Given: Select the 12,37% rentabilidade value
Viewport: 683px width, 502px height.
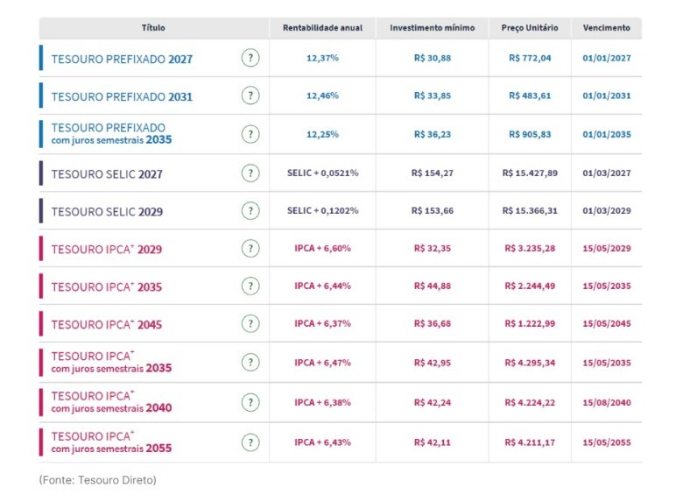Looking at the screenshot, I should (322, 58).
